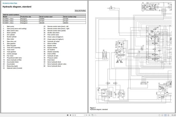
Task: Click the Hydraulic oil cooler entry
Action: tap(53, 41)
